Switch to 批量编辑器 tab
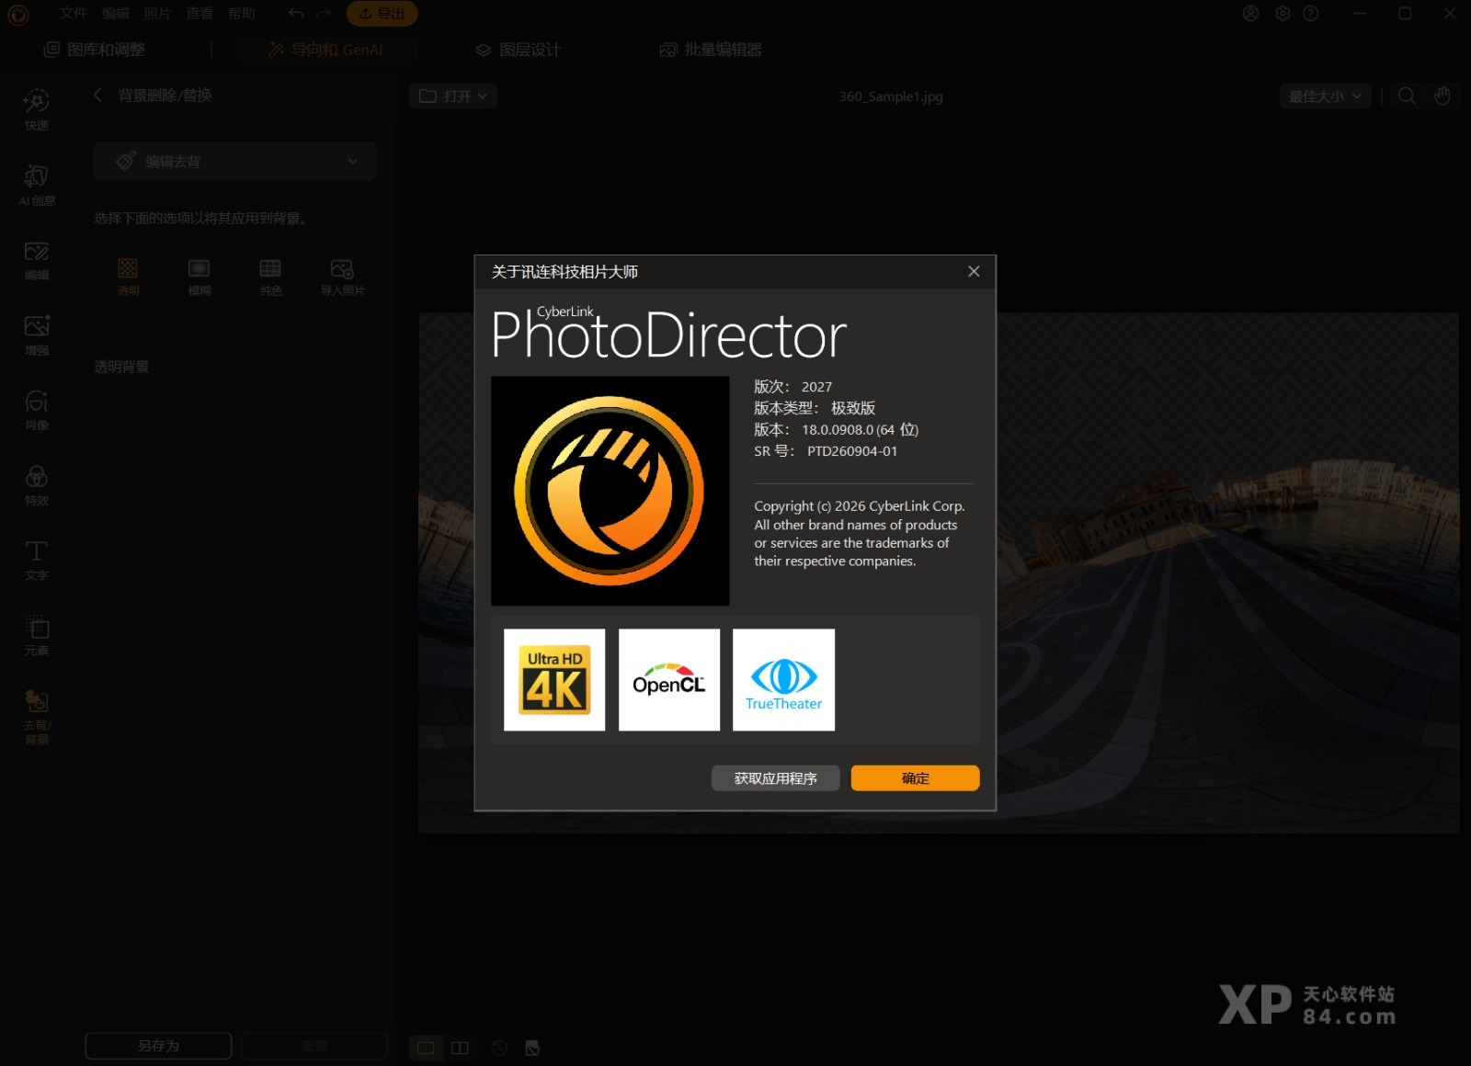1471x1066 pixels. [711, 50]
